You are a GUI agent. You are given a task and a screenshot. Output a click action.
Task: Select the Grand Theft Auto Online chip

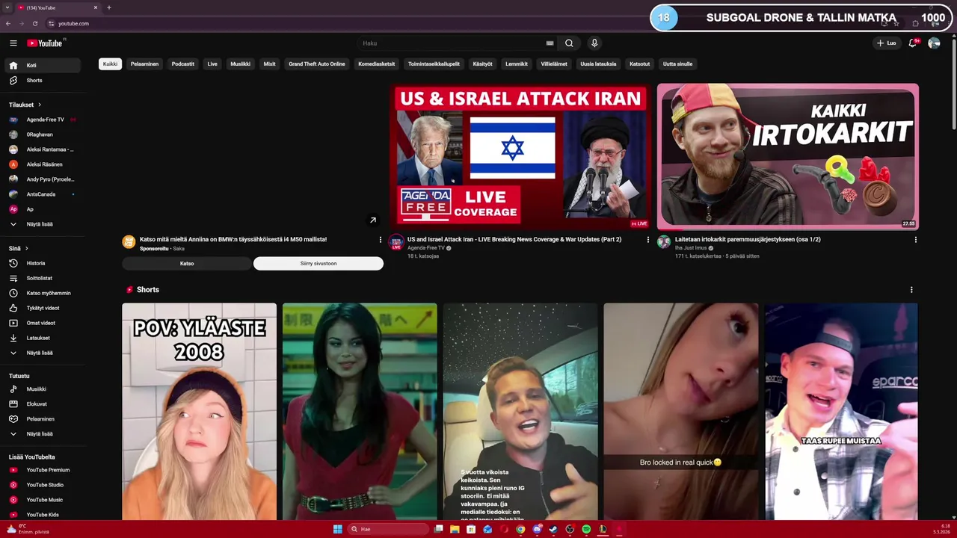tap(317, 64)
